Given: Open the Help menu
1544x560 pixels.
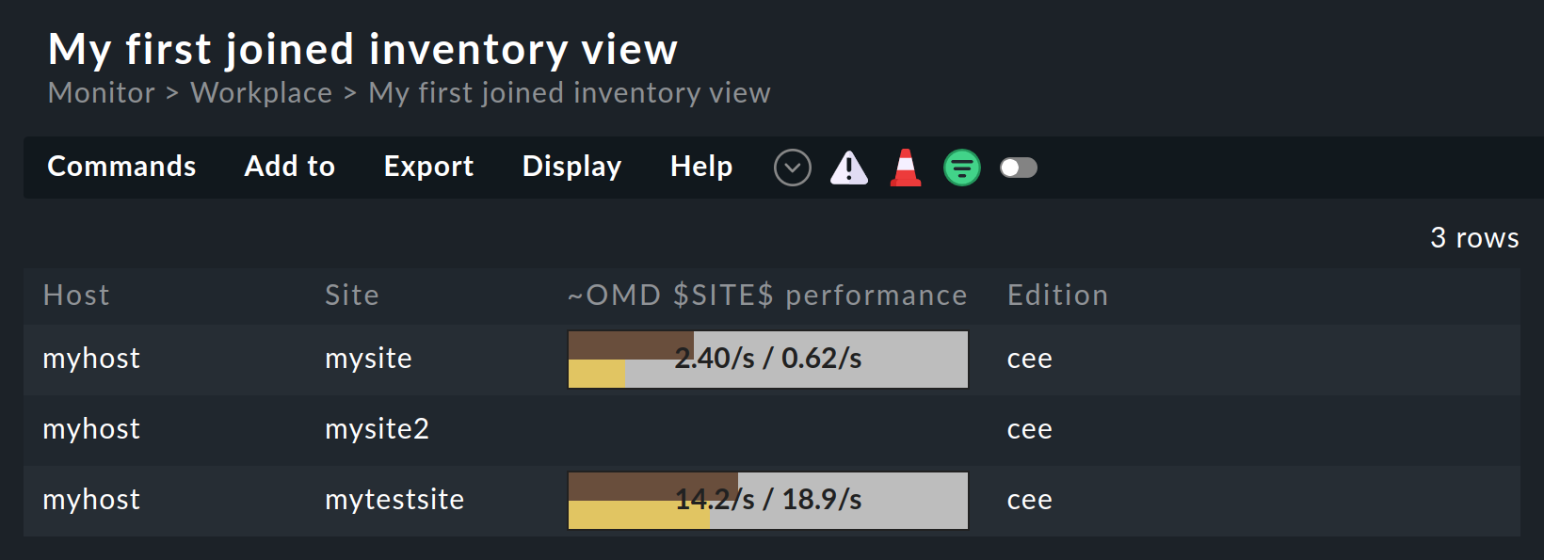Looking at the screenshot, I should pos(700,167).
